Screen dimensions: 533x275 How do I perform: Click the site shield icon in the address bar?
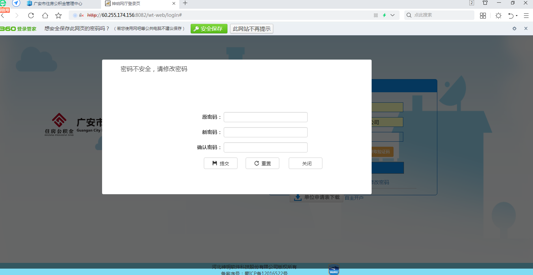[x=75, y=15]
